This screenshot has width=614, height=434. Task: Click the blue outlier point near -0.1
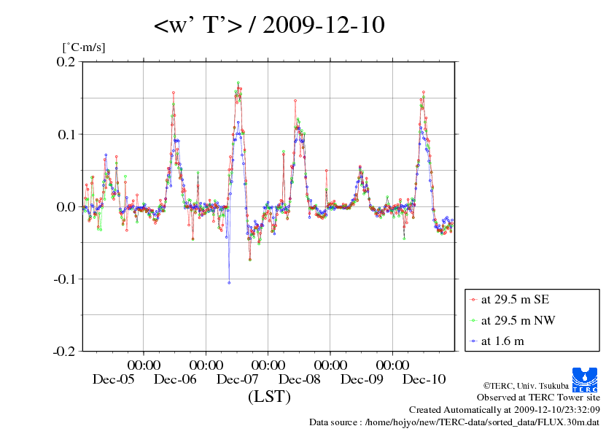pyautogui.click(x=229, y=282)
